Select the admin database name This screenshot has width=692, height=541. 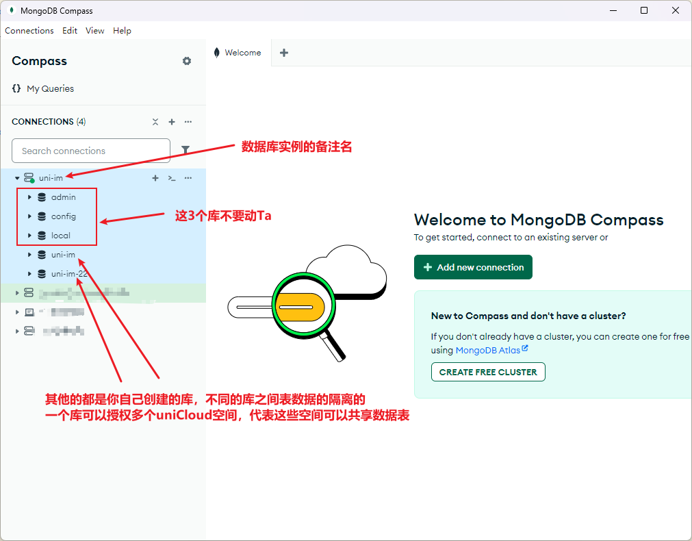(64, 197)
